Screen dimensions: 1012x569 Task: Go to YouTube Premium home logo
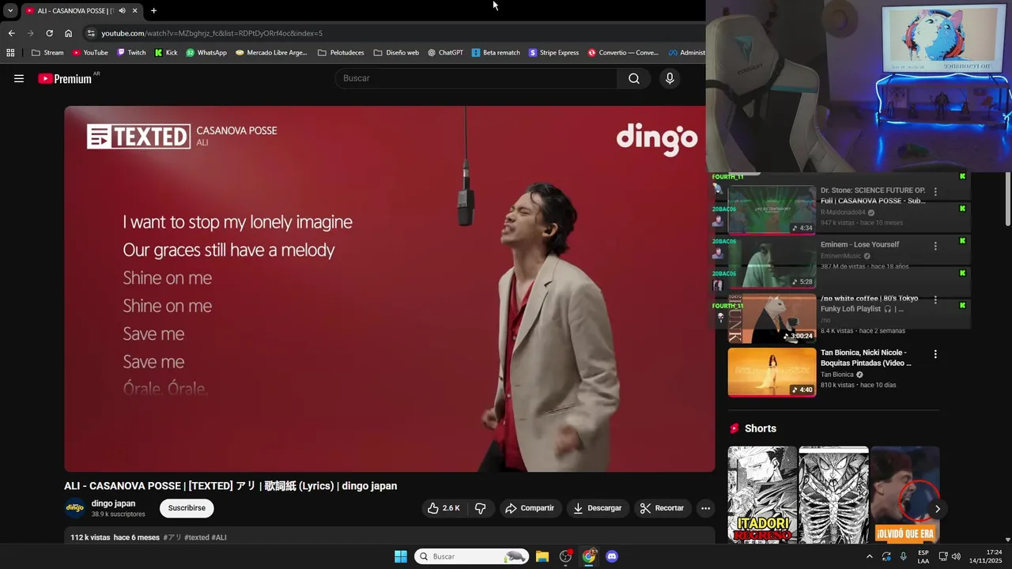pyautogui.click(x=65, y=78)
